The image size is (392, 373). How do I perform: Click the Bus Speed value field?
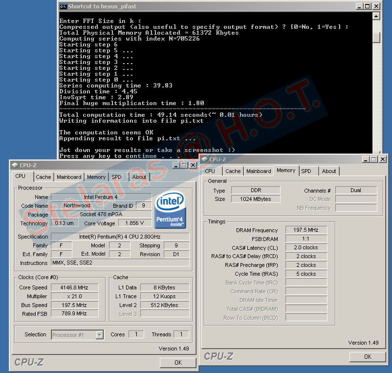click(x=74, y=305)
